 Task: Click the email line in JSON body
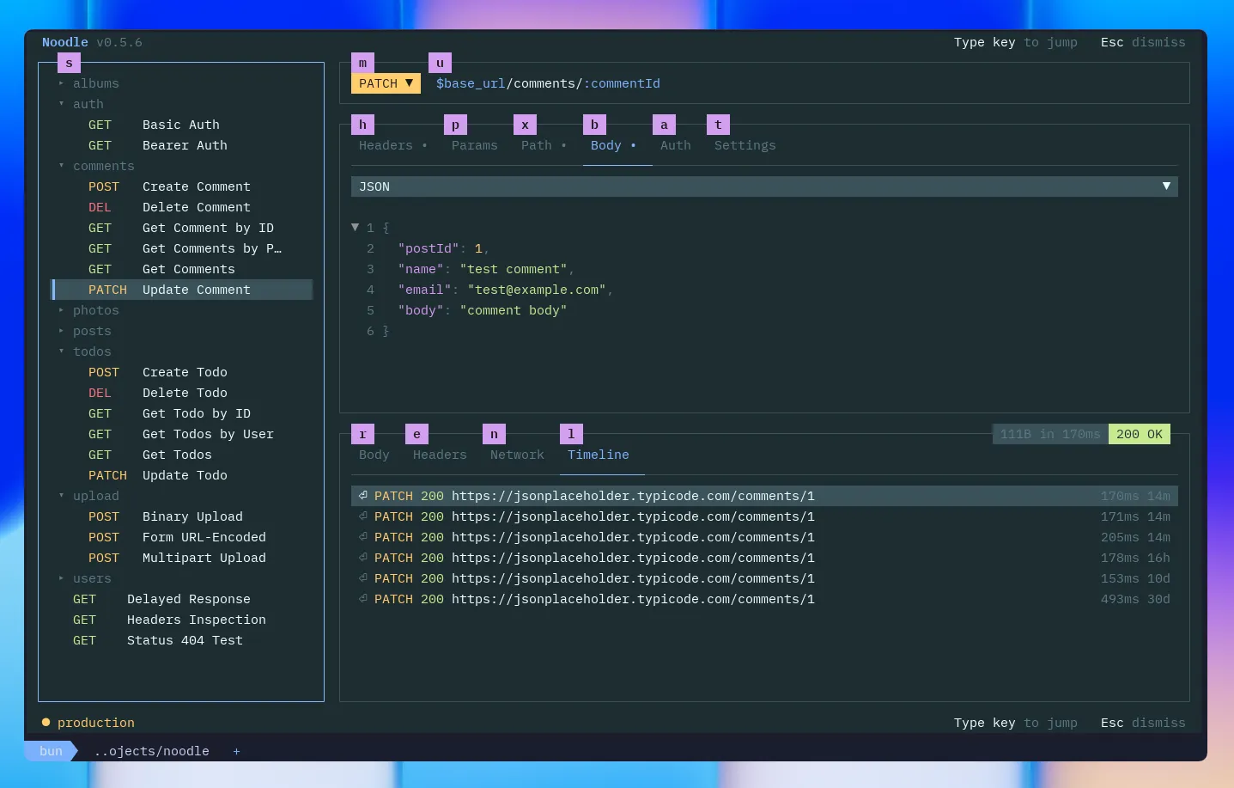pos(505,290)
